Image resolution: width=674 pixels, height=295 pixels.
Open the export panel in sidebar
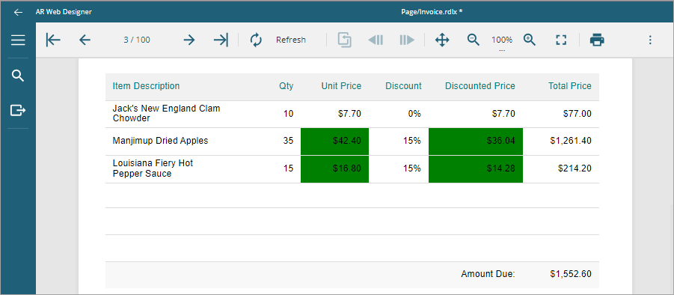click(x=18, y=111)
